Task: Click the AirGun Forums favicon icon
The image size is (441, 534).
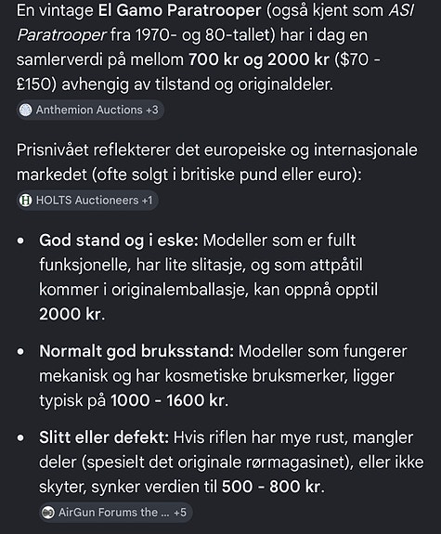Action: coord(48,513)
